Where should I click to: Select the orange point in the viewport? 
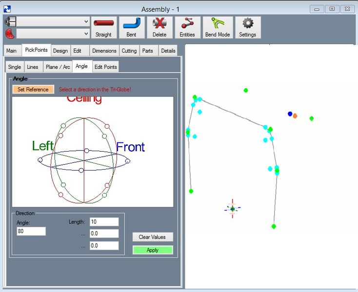295,116
